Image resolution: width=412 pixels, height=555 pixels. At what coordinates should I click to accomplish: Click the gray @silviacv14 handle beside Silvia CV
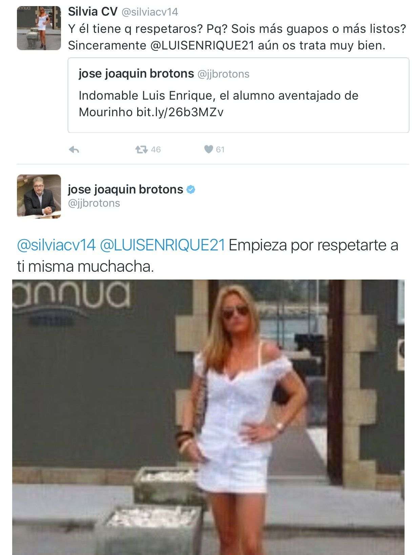pyautogui.click(x=150, y=12)
